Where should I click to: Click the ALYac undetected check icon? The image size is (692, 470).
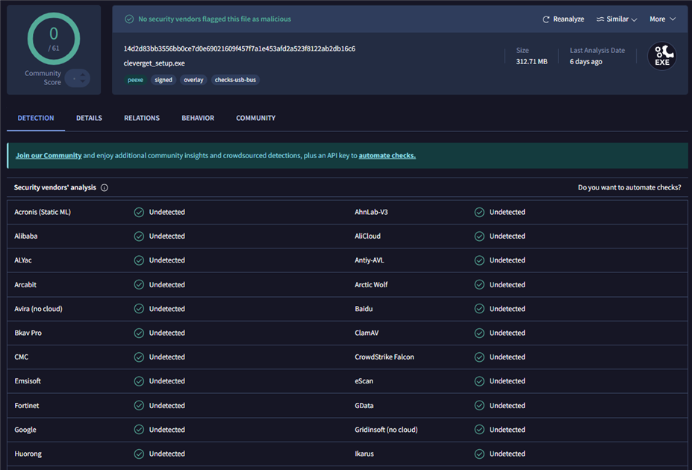139,260
